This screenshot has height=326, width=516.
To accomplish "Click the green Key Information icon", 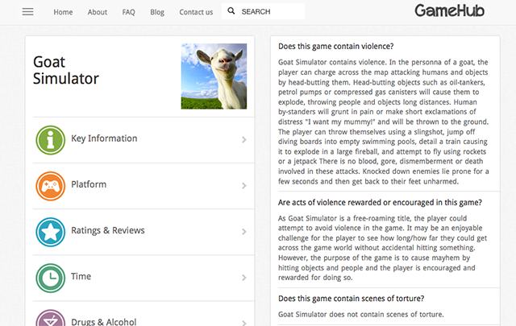I will (50, 140).
